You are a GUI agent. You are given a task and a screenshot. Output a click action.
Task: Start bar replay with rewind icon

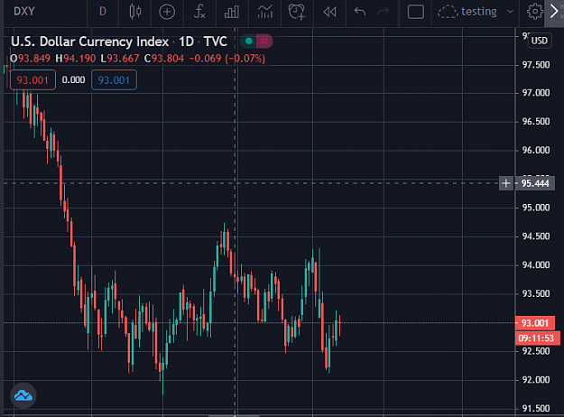pos(329,12)
